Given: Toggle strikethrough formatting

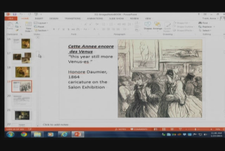Looking at the screenshot, I should 73,29.
